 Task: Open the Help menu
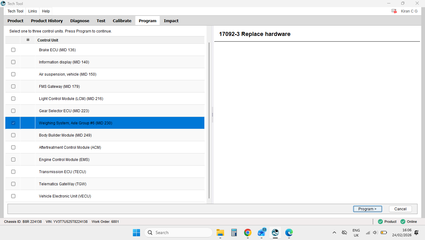[46, 11]
